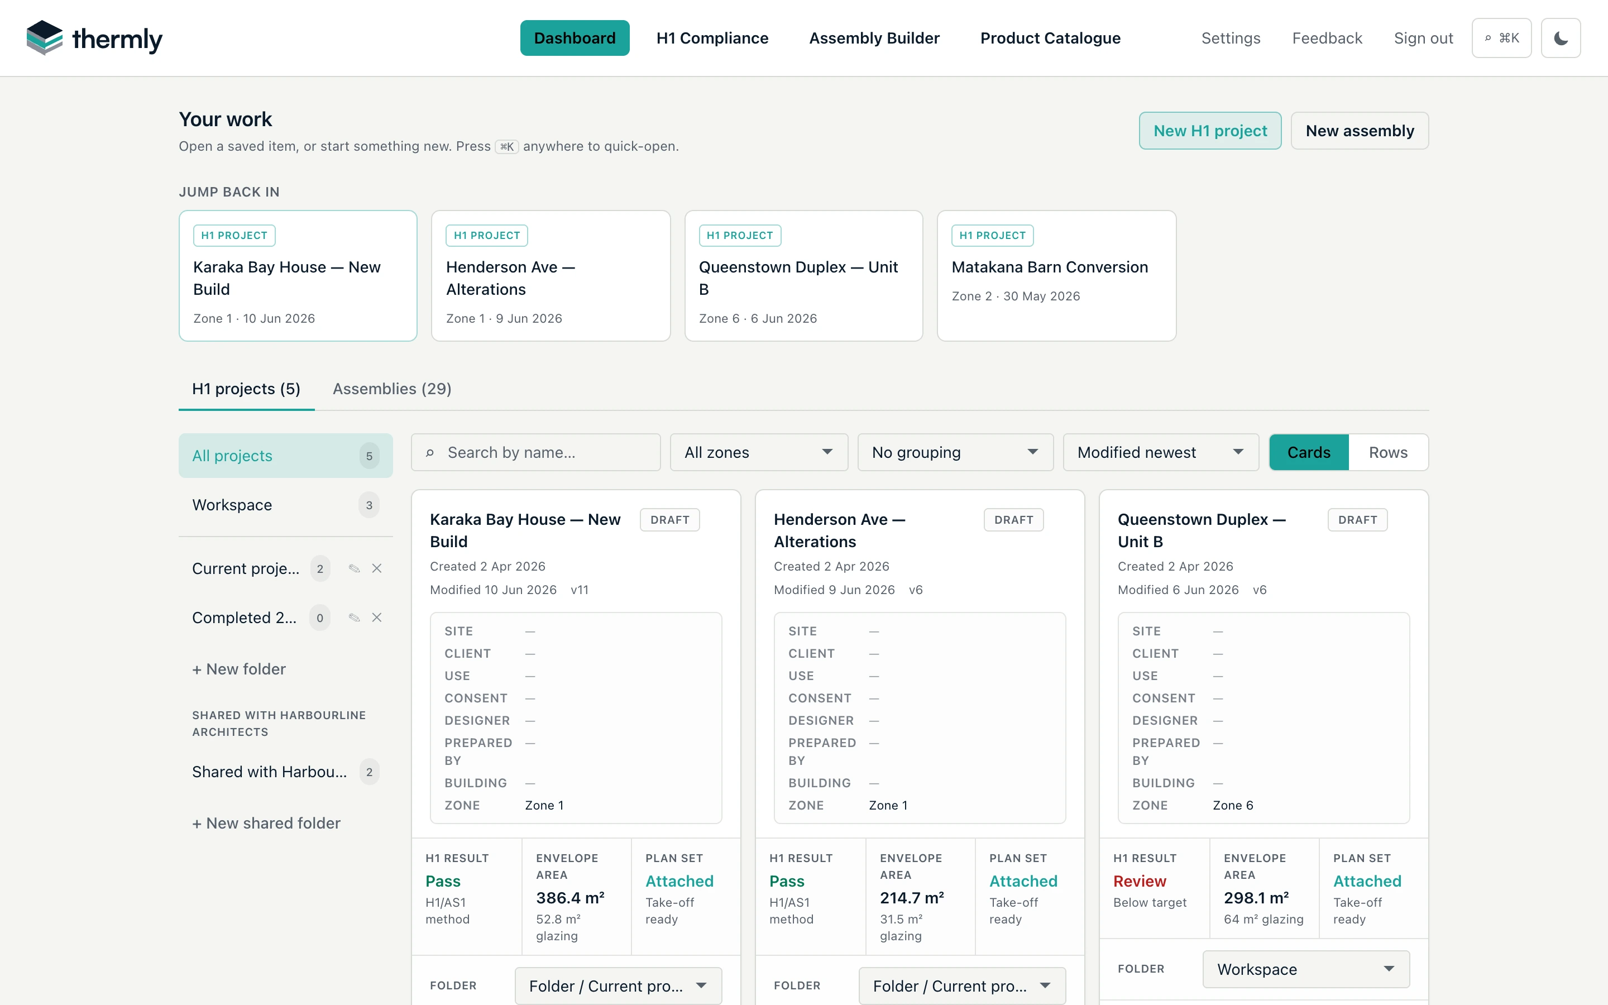This screenshot has height=1005, width=1608.
Task: Toggle dark mode moon icon
Action: pyautogui.click(x=1560, y=38)
